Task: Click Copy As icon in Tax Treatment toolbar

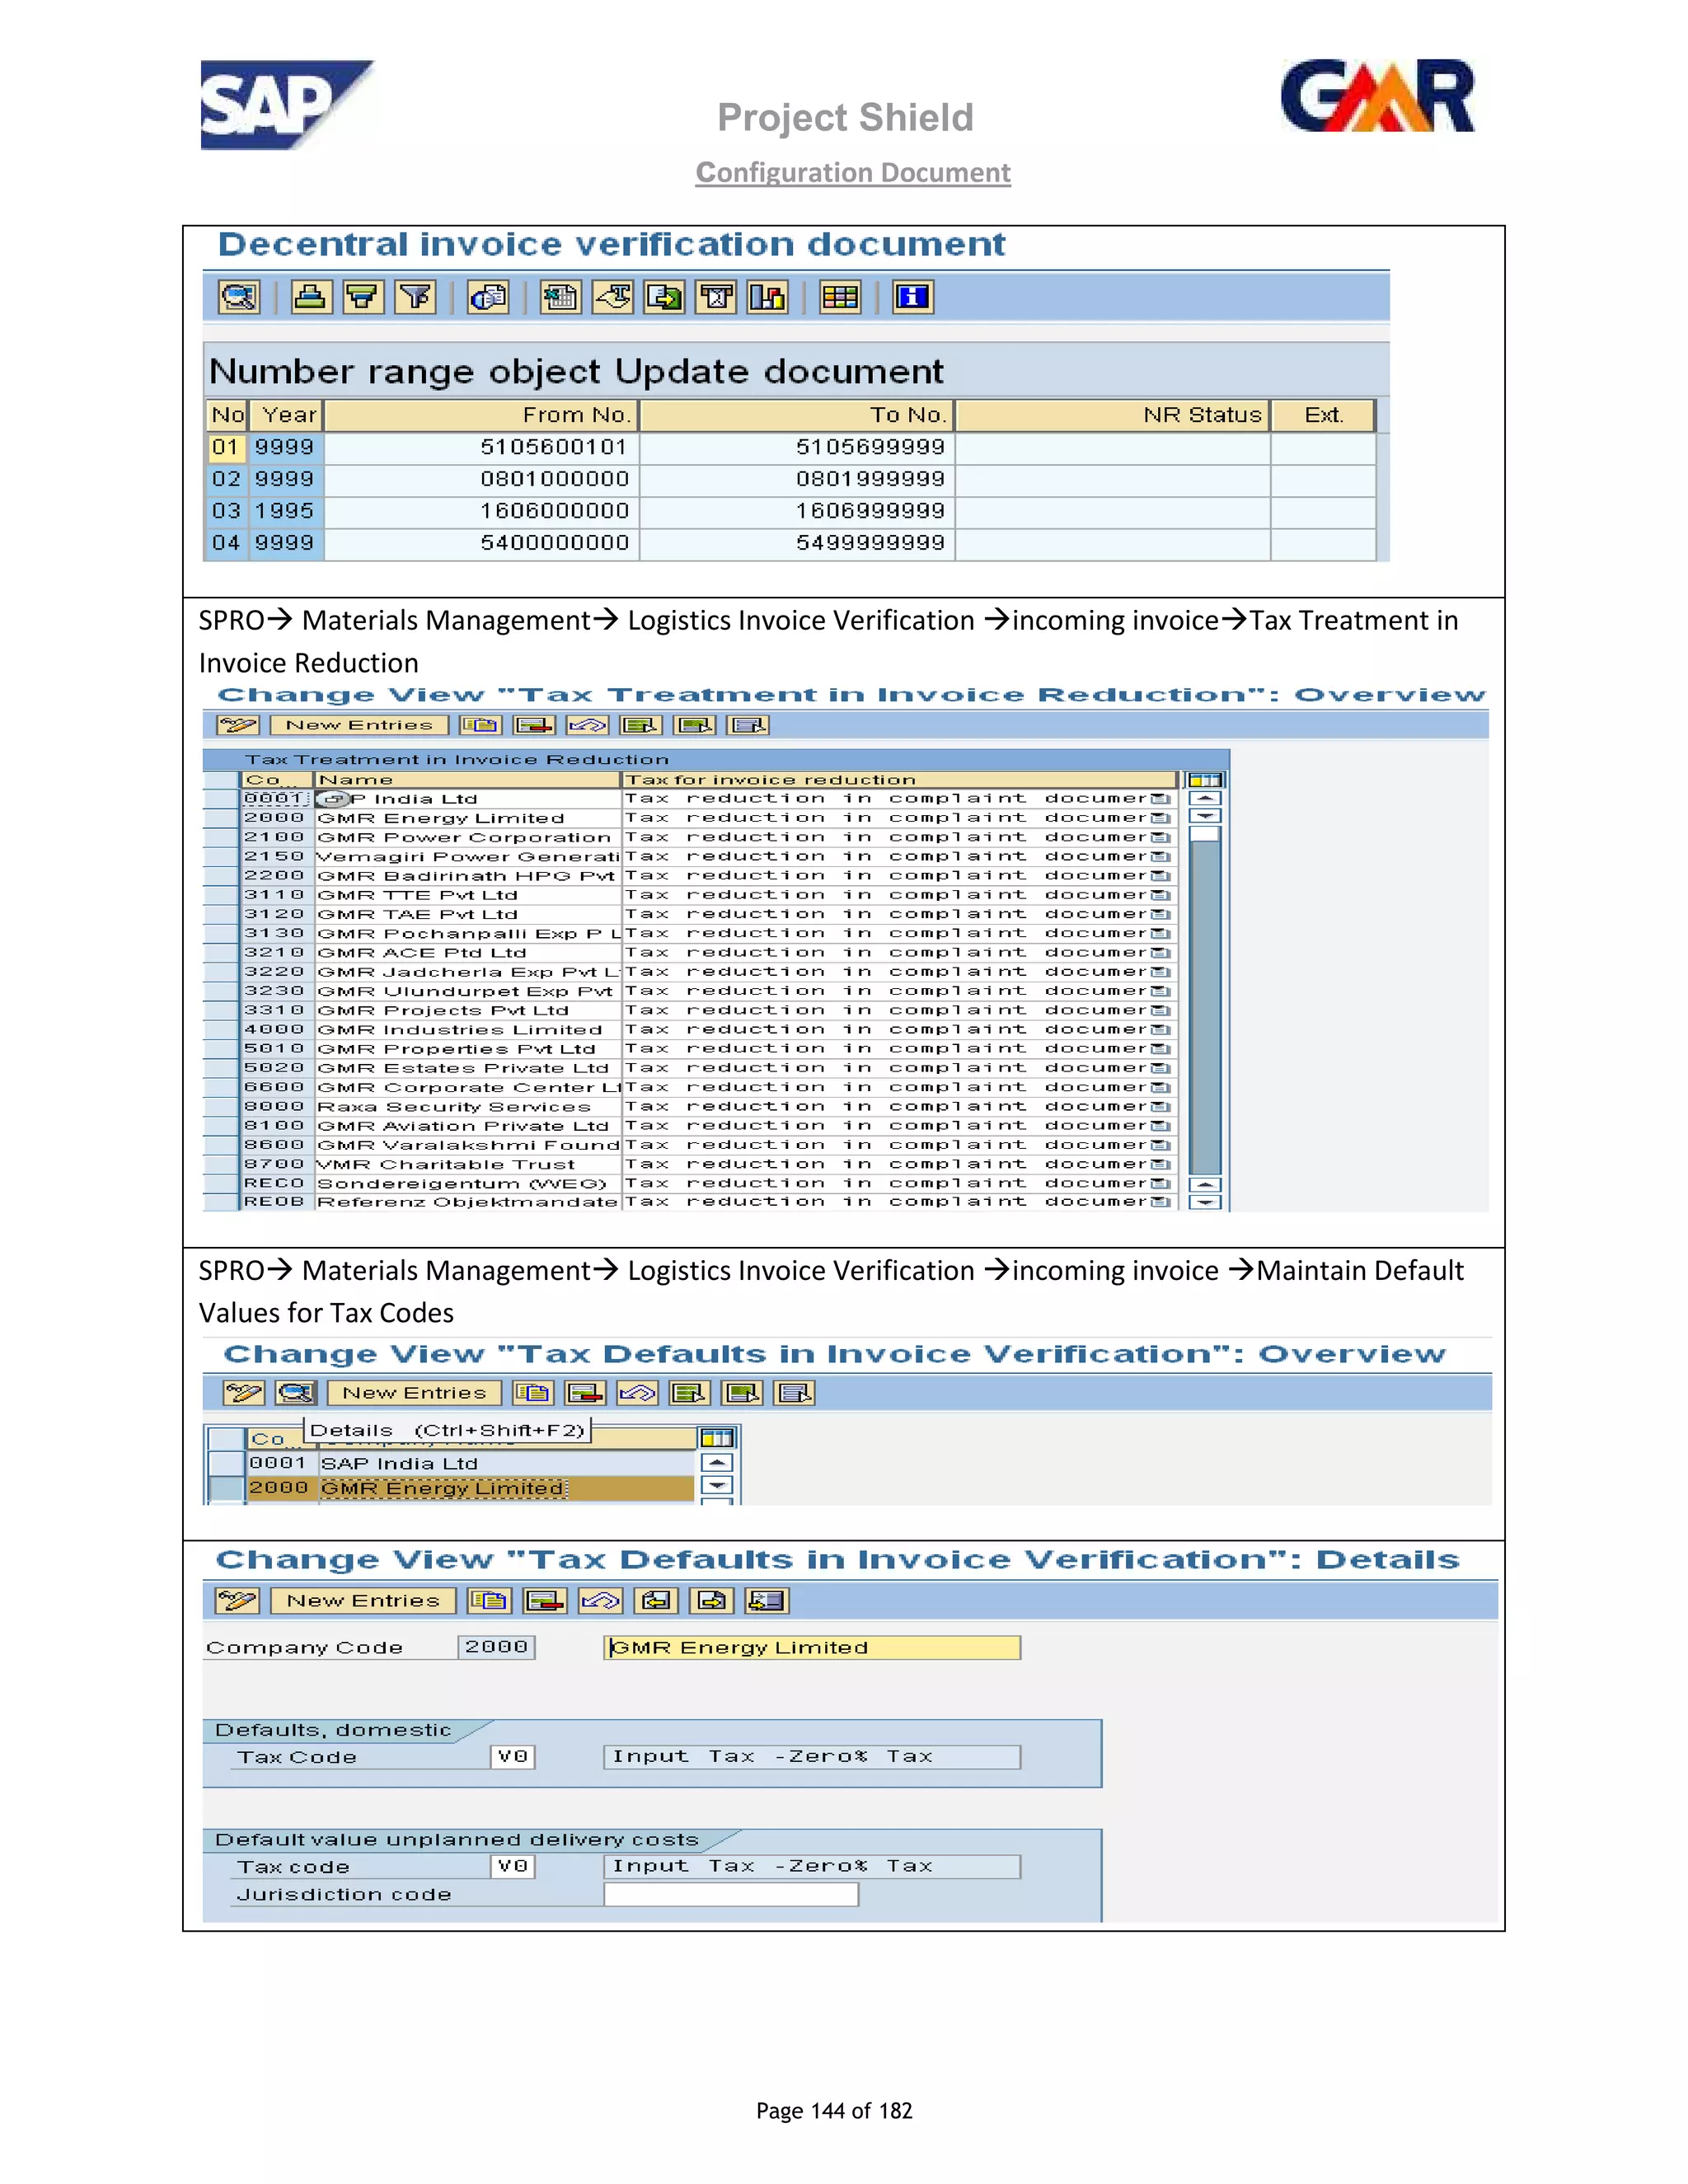Action: coord(481,725)
